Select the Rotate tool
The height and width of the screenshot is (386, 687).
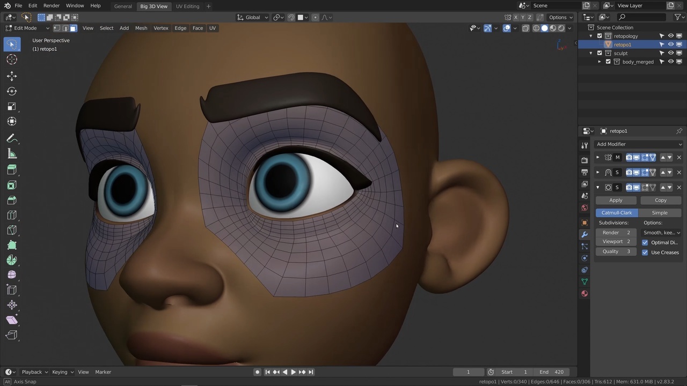pyautogui.click(x=12, y=91)
